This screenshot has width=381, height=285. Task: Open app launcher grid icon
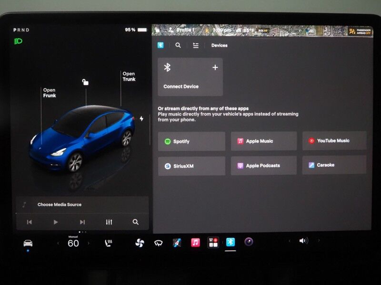pyautogui.click(x=213, y=242)
